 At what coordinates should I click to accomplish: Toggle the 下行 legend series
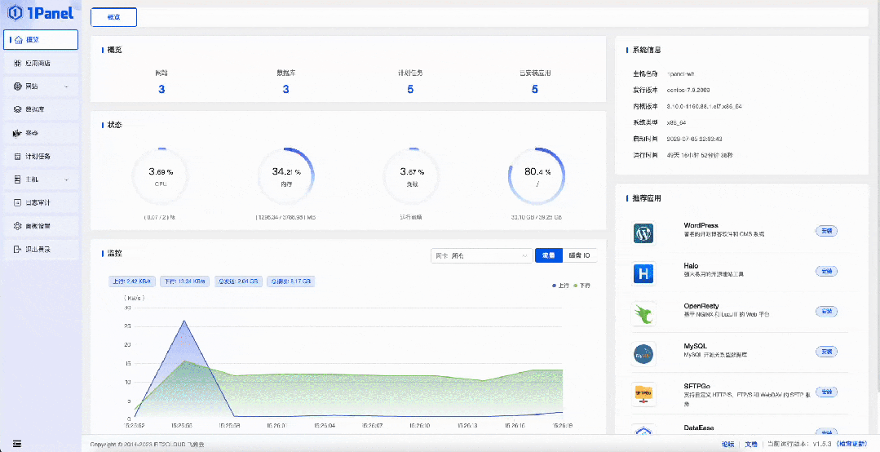point(582,286)
